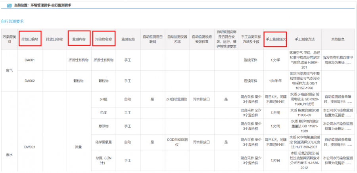Image resolution: width=357 pixels, height=173 pixels.
Task: Click the 化学需氧量 pollutant name cell
Action: [x=104, y=142]
